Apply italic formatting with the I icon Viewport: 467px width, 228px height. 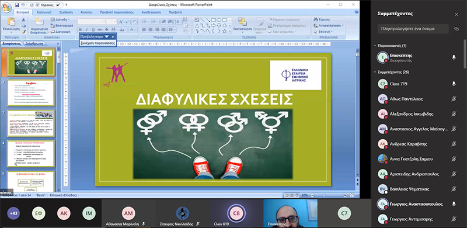86,30
